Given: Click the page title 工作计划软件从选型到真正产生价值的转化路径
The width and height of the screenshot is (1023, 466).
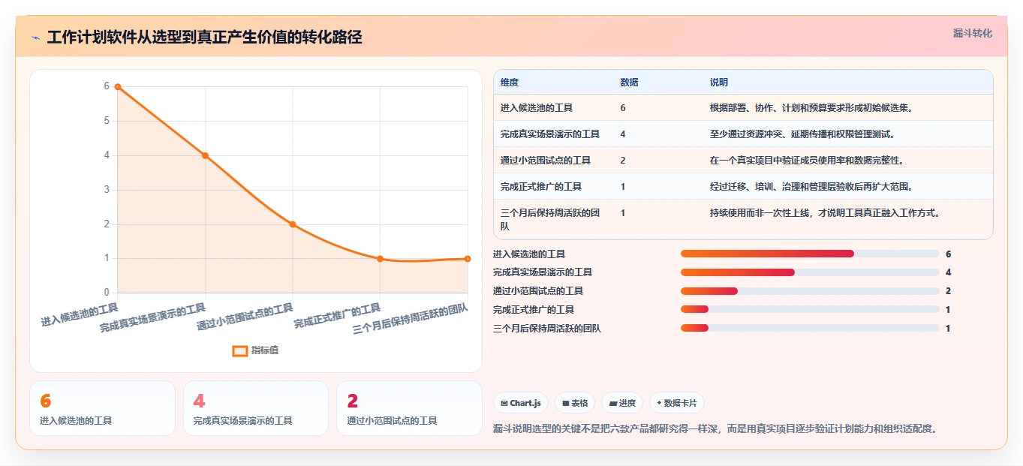Looking at the screenshot, I should 204,38.
